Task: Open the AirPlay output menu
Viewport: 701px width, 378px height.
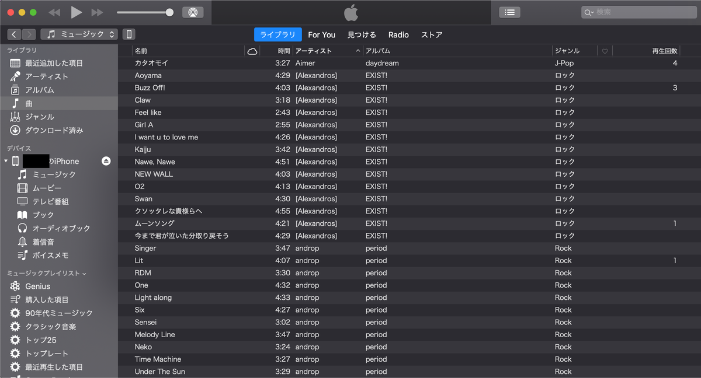Action: tap(193, 12)
